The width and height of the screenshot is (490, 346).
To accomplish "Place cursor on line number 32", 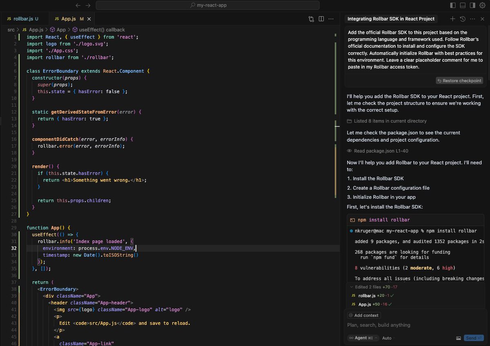I will coord(14,248).
